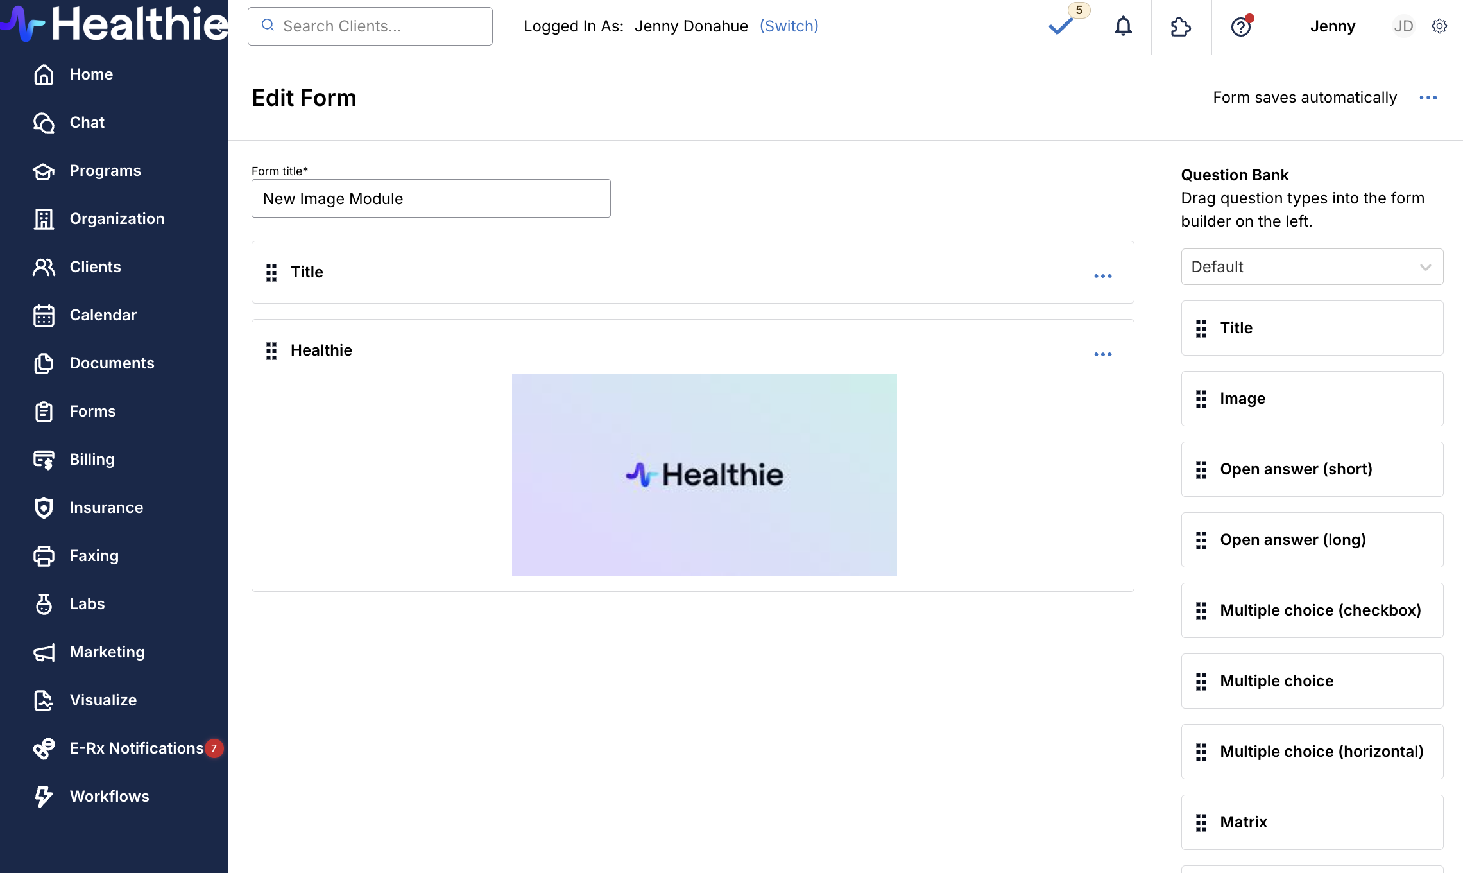Select Image from the Question Bank

click(x=1312, y=399)
